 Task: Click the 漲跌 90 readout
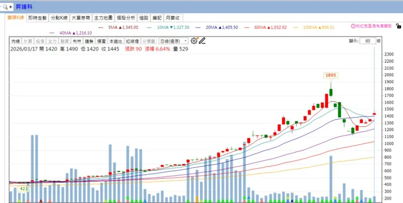click(x=133, y=49)
